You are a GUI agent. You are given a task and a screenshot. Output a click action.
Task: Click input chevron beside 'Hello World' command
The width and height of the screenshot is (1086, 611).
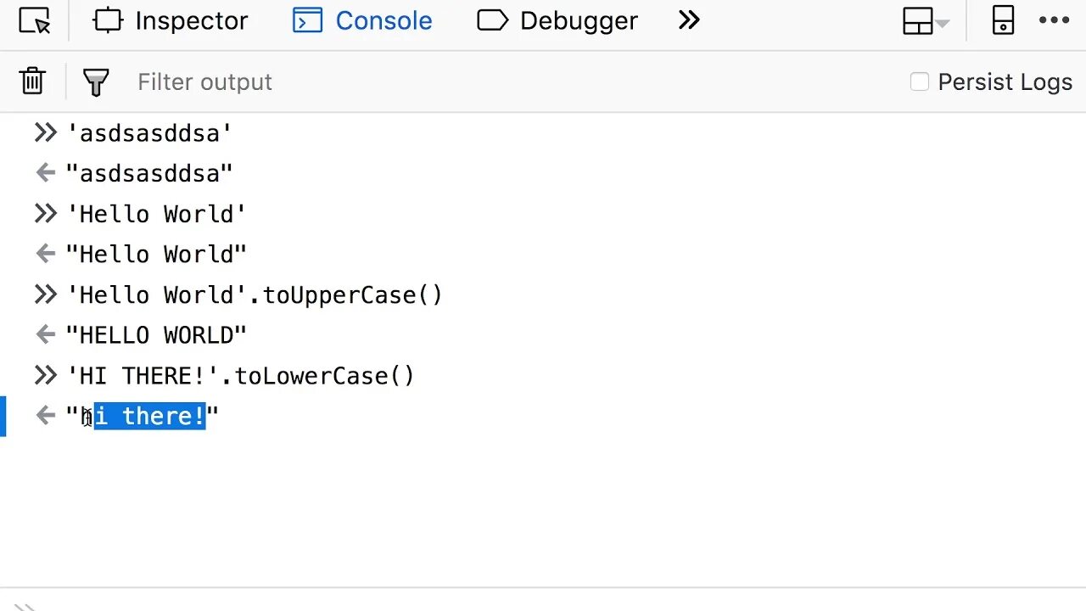[45, 214]
